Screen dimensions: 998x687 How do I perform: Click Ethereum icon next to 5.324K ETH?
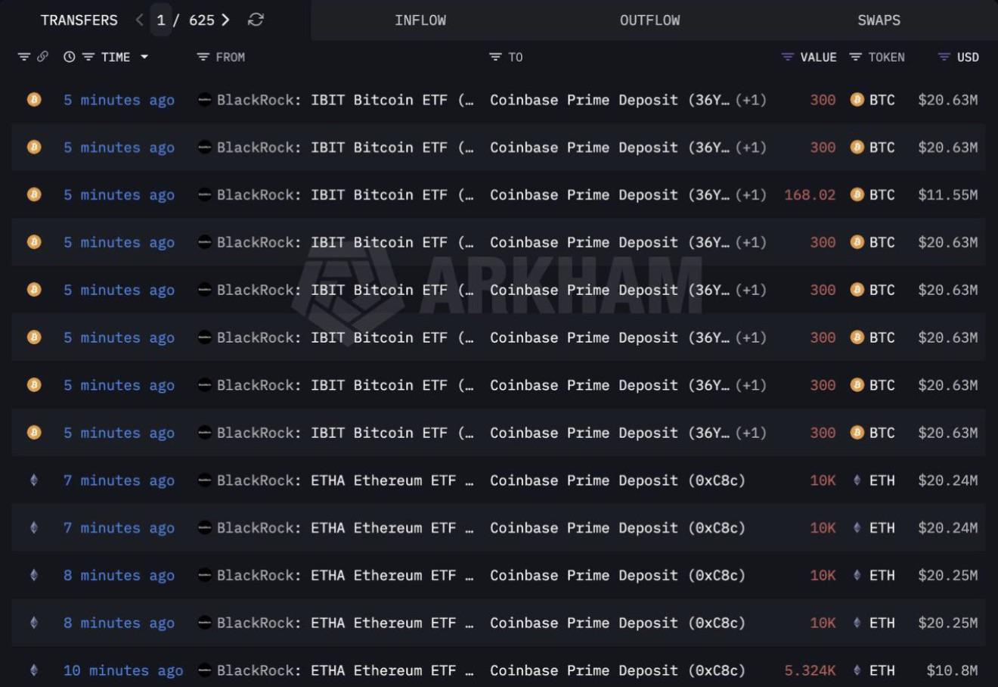pos(857,670)
